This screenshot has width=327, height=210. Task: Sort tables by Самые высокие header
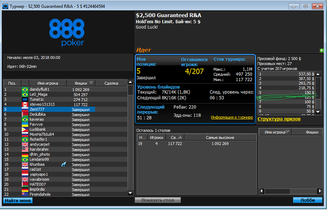[220, 138]
